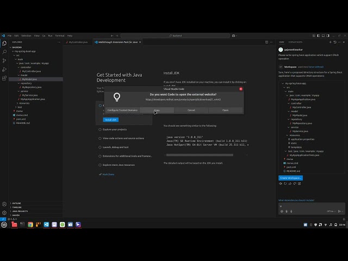Image resolution: width=348 pixels, height=261 pixels.
Task: Open Source Control view in activity bar
Action: (x=4, y=60)
